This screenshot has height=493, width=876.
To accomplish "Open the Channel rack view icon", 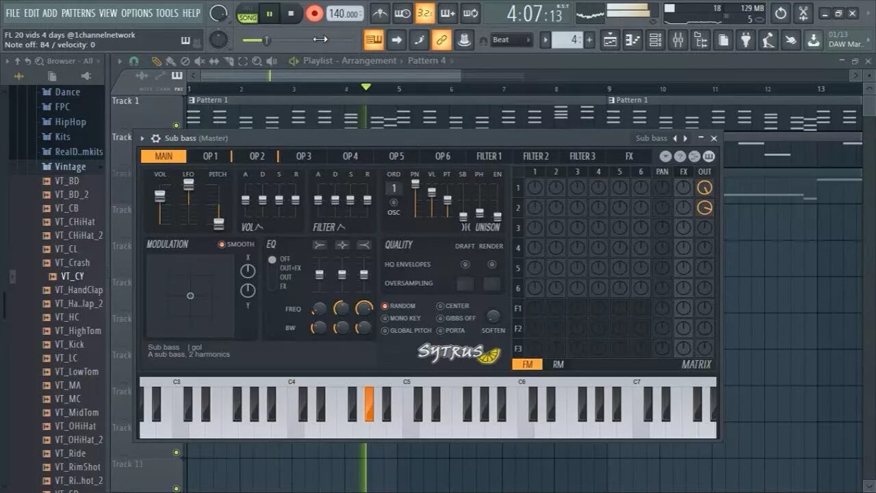I will pyautogui.click(x=655, y=40).
